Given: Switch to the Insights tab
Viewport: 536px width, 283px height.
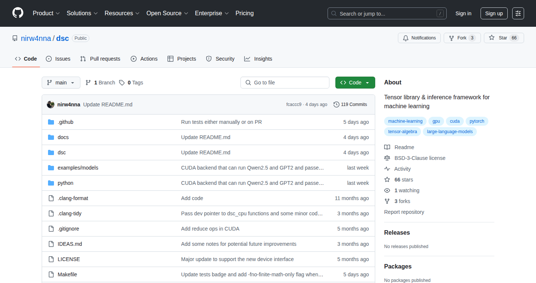Looking at the screenshot, I should coord(258,59).
